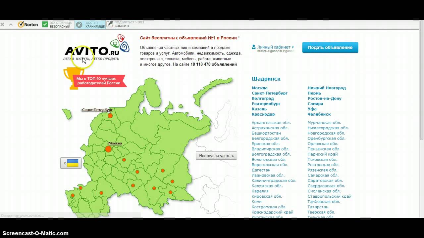Select Дагестан region
Screen dimensions: 424x238
[261, 170]
